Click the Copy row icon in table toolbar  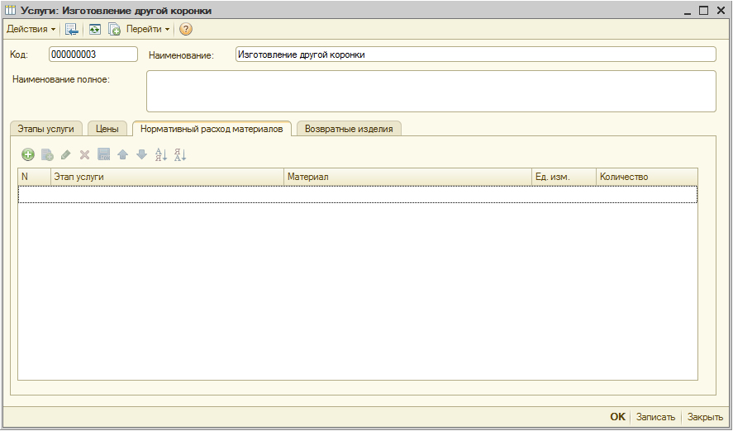tap(47, 154)
